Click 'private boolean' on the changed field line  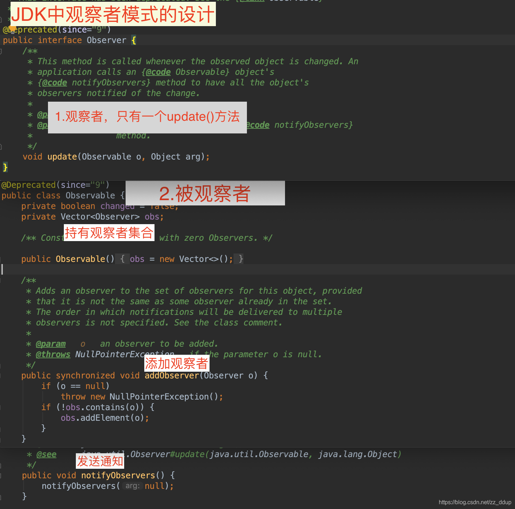[58, 206]
